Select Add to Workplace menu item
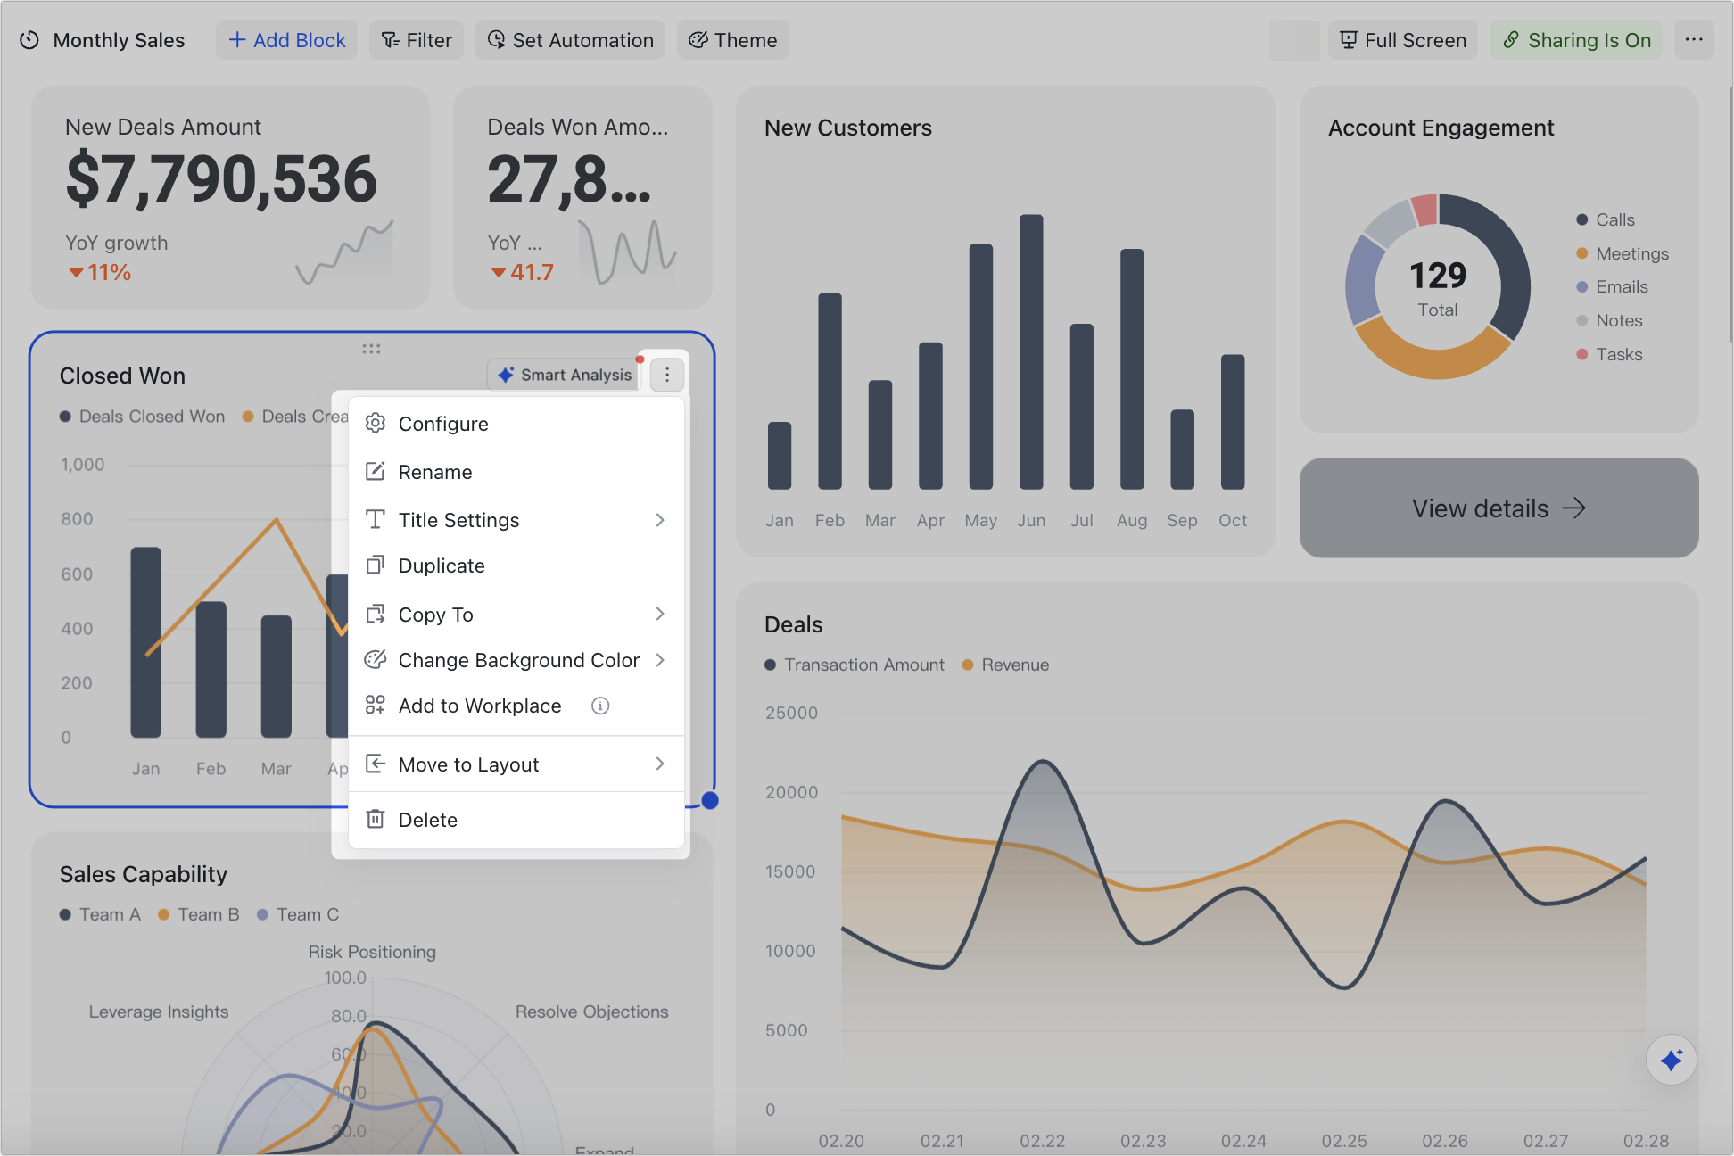 516,706
